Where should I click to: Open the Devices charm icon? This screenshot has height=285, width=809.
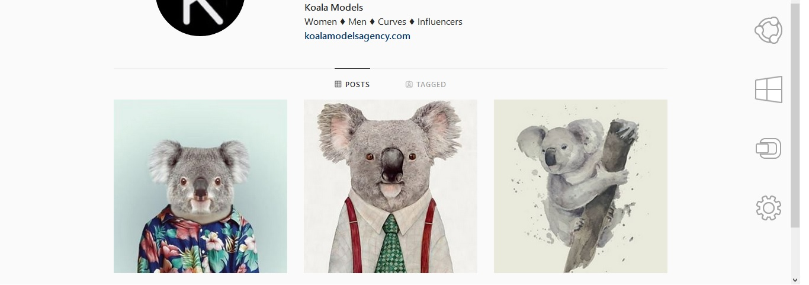[768, 148]
